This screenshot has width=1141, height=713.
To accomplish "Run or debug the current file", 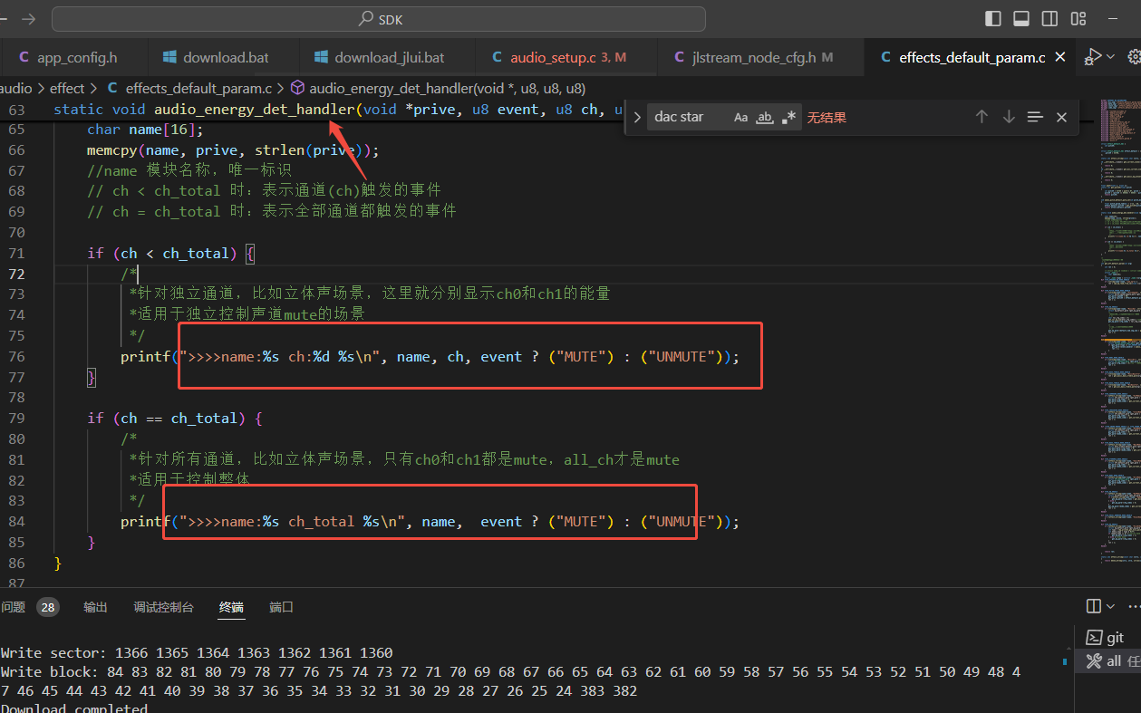I will [1093, 56].
